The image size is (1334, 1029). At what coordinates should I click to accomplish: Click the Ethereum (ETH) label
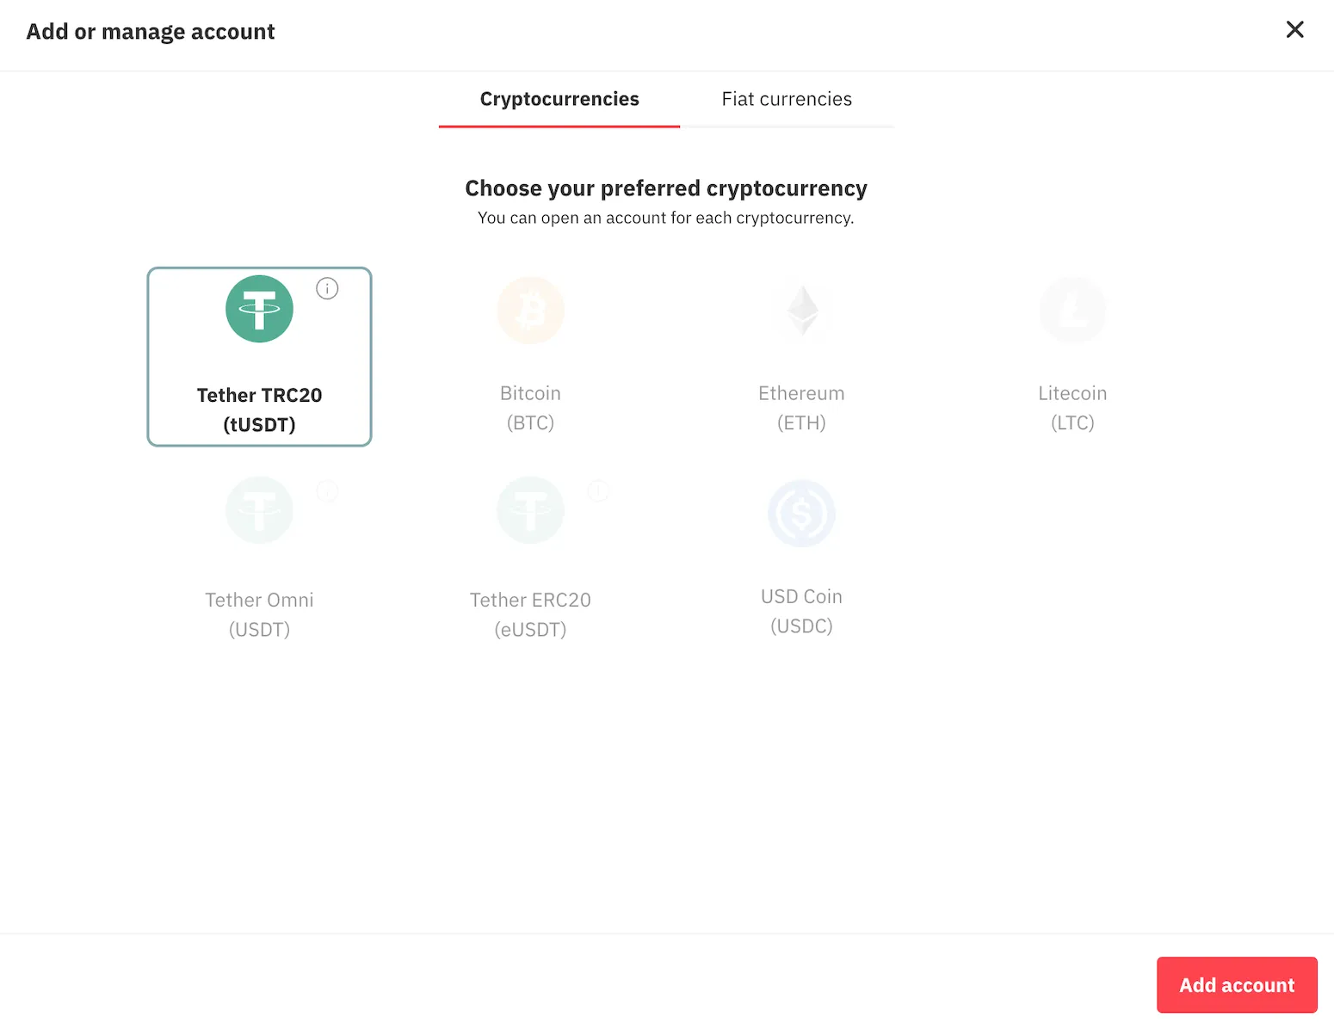click(x=801, y=408)
